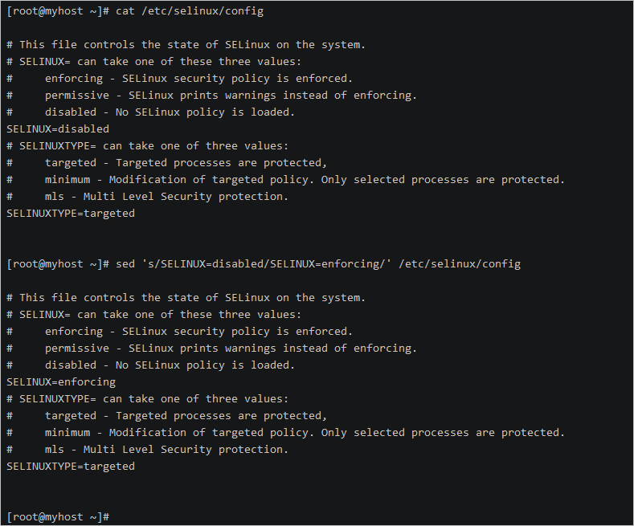
Task: Click the second 'disabled - No SELinux policy' line
Action: click(x=169, y=365)
